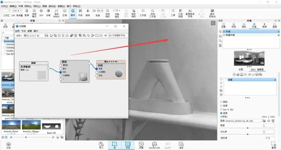Open 脚本控制台 scripting console
The width and height of the screenshot is (281, 150).
(212, 13)
